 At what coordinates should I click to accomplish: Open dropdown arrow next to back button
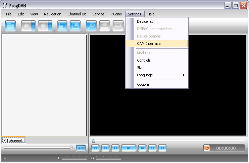point(33,26)
